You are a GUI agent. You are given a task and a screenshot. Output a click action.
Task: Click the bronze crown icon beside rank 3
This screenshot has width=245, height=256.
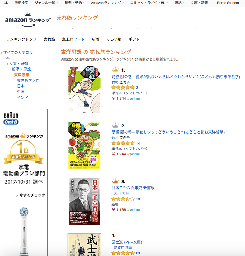click(115, 181)
